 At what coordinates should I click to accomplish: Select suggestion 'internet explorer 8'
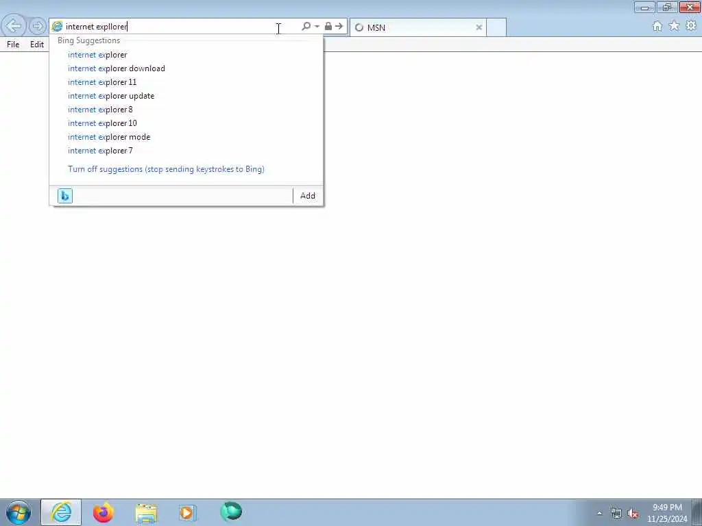tap(186, 110)
